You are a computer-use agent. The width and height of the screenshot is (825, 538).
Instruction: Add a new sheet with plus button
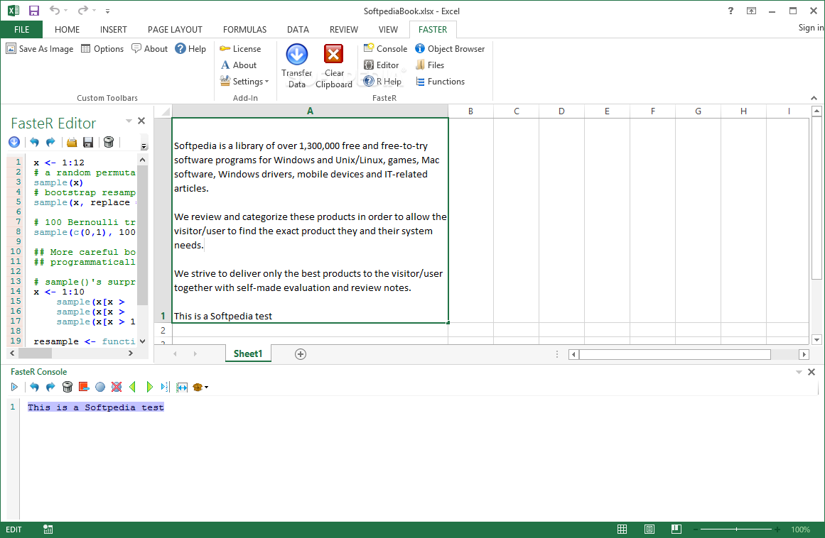(x=301, y=354)
